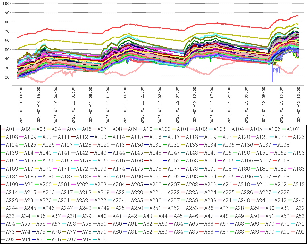This screenshot has height=244, width=307.
Task: Toggle the A200 series legend label
Action: click(47, 185)
